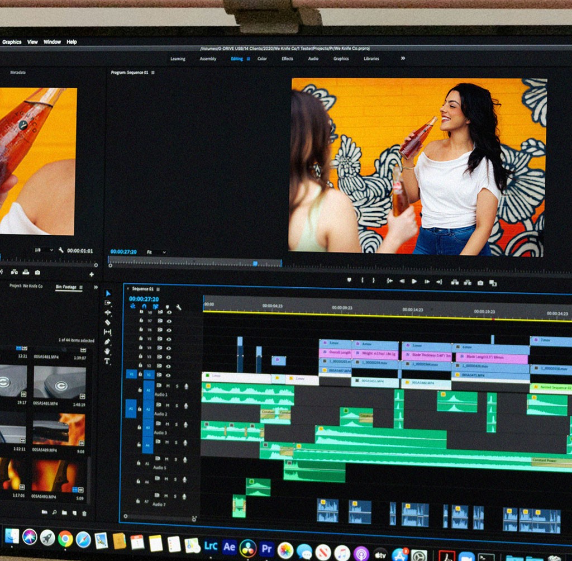The image size is (572, 561).
Task: Toggle insert sequence as nest option
Action: 133,306
